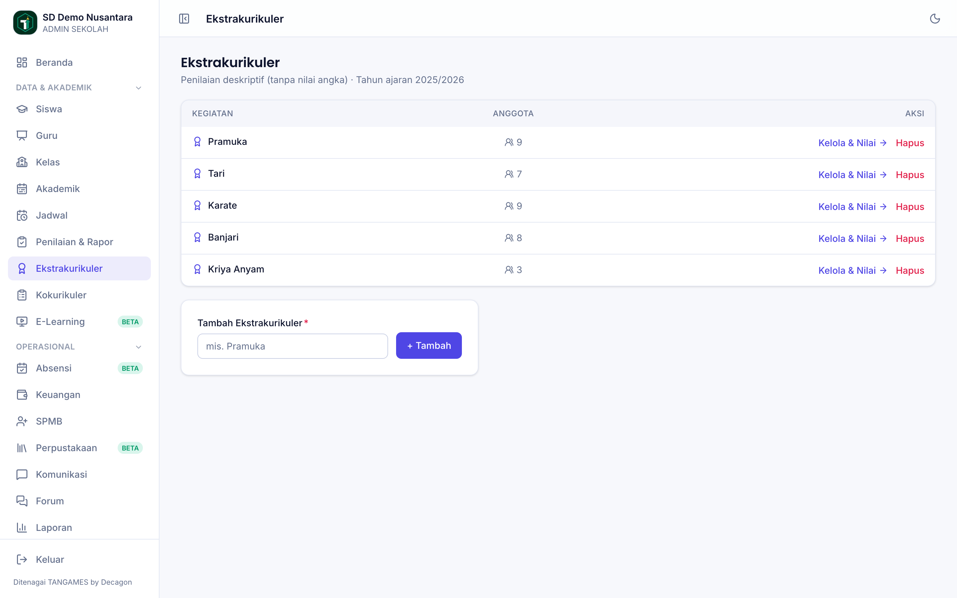Image resolution: width=957 pixels, height=598 pixels.
Task: Open the Kokurikuler menu item
Action: (79, 295)
